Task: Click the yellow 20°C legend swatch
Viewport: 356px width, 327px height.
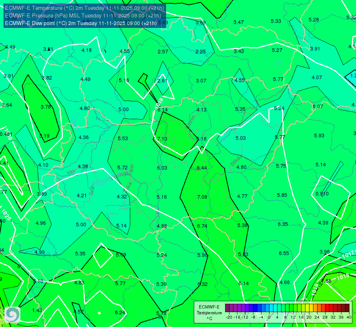Action: (307, 308)
